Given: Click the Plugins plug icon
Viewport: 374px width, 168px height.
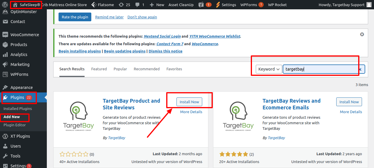Looking at the screenshot, I should click(5, 97).
